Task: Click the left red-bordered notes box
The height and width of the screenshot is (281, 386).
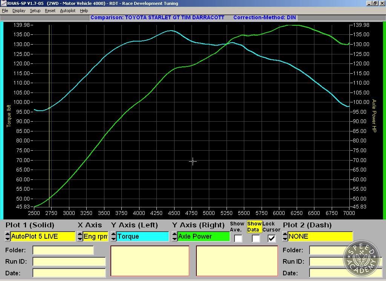Action: pos(150,261)
